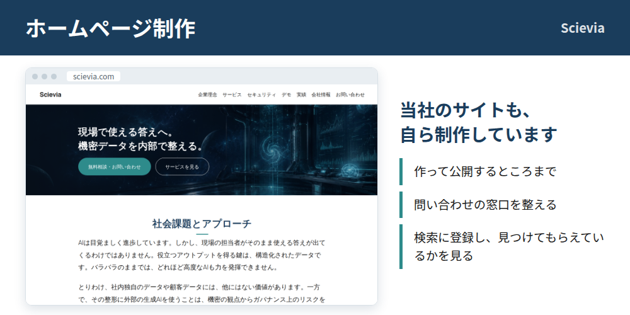Open the 企業理念 nav menu item

tap(207, 95)
